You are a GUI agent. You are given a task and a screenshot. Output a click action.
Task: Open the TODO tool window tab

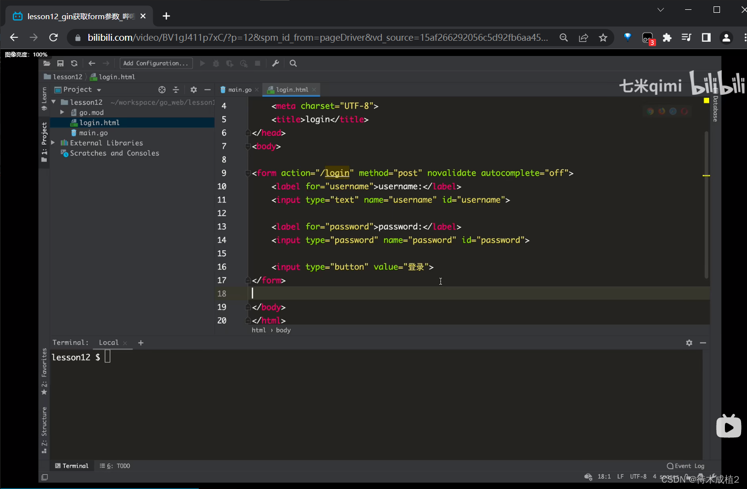click(x=115, y=466)
